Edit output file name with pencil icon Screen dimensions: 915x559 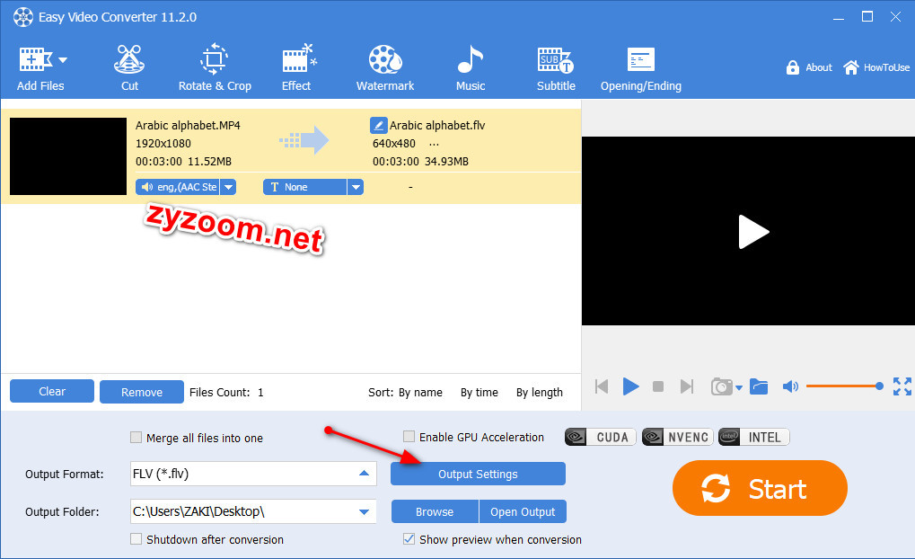coord(378,126)
